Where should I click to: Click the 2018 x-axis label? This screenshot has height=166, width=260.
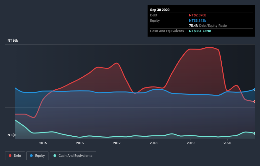click(x=154, y=143)
